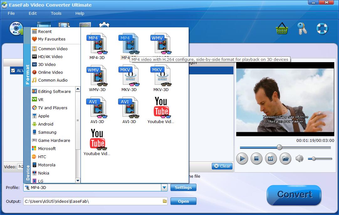Select YouTube Video format with red-blue glasses
Viewport: 339px width, 215px height.
coord(161,110)
